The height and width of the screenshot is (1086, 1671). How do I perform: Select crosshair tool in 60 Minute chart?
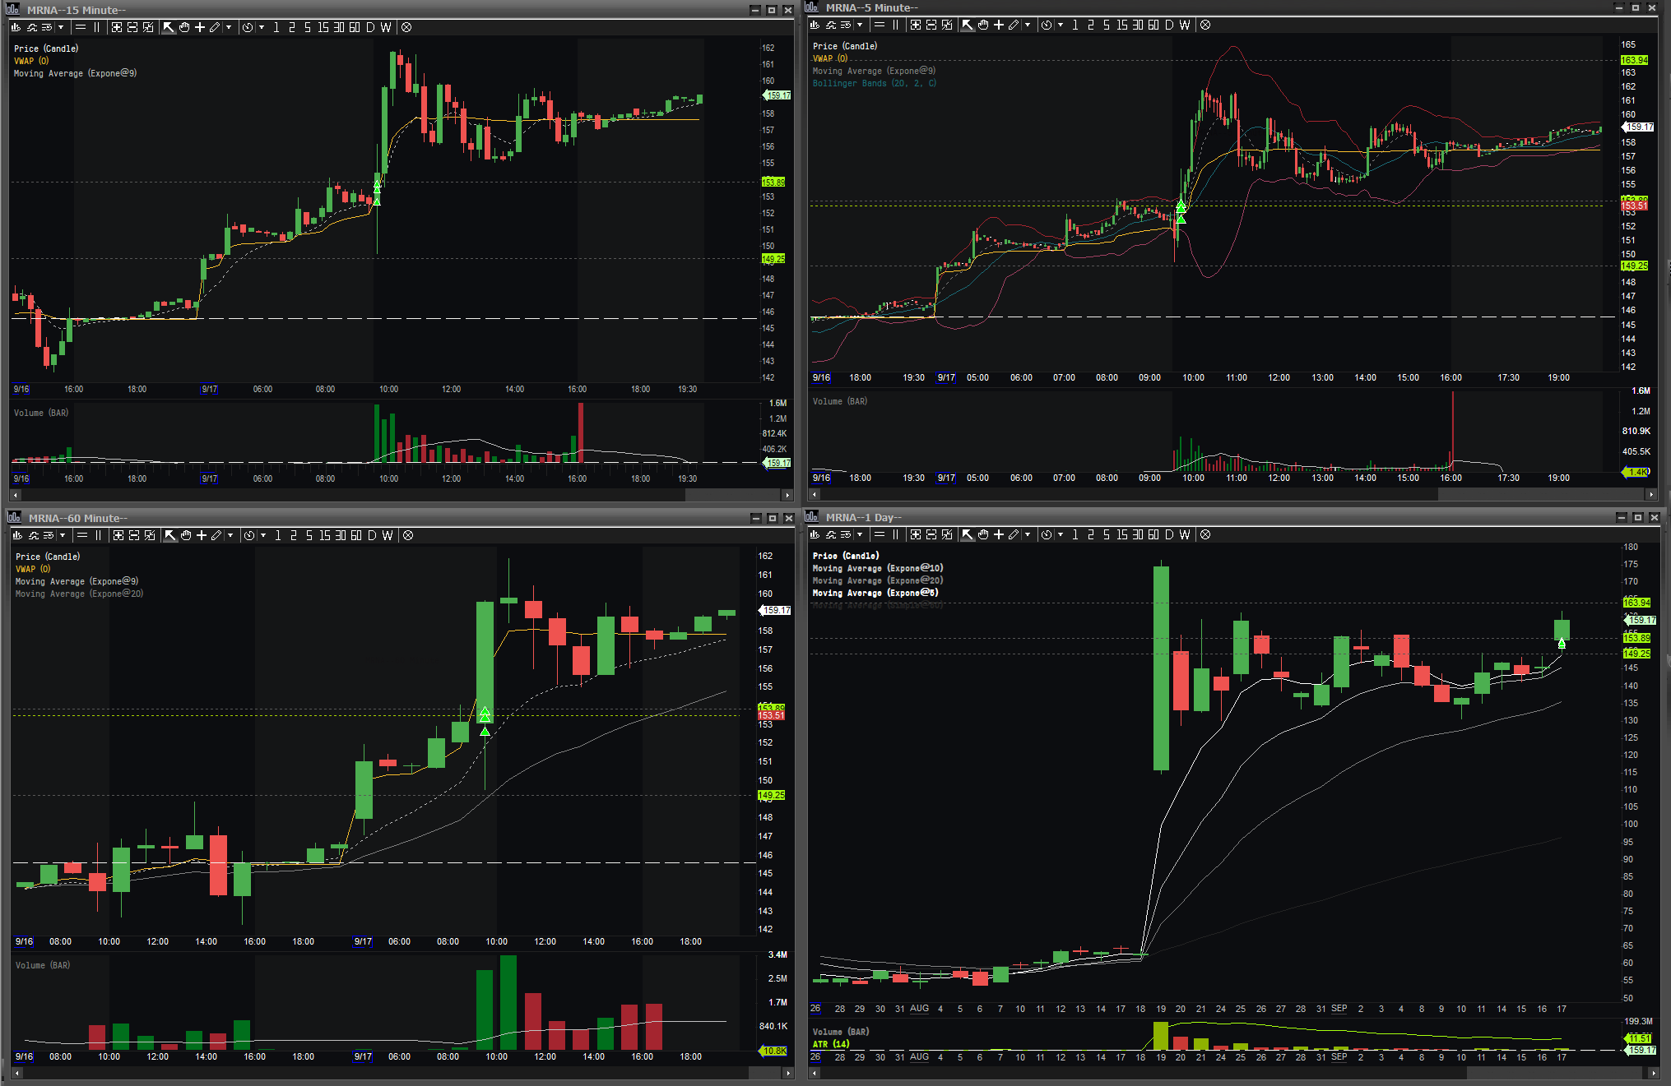pos(202,535)
